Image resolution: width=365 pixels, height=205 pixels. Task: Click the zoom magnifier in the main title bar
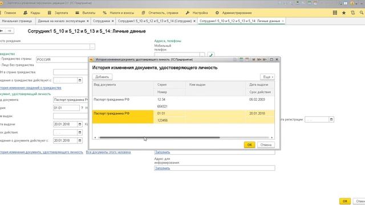(x=340, y=3)
